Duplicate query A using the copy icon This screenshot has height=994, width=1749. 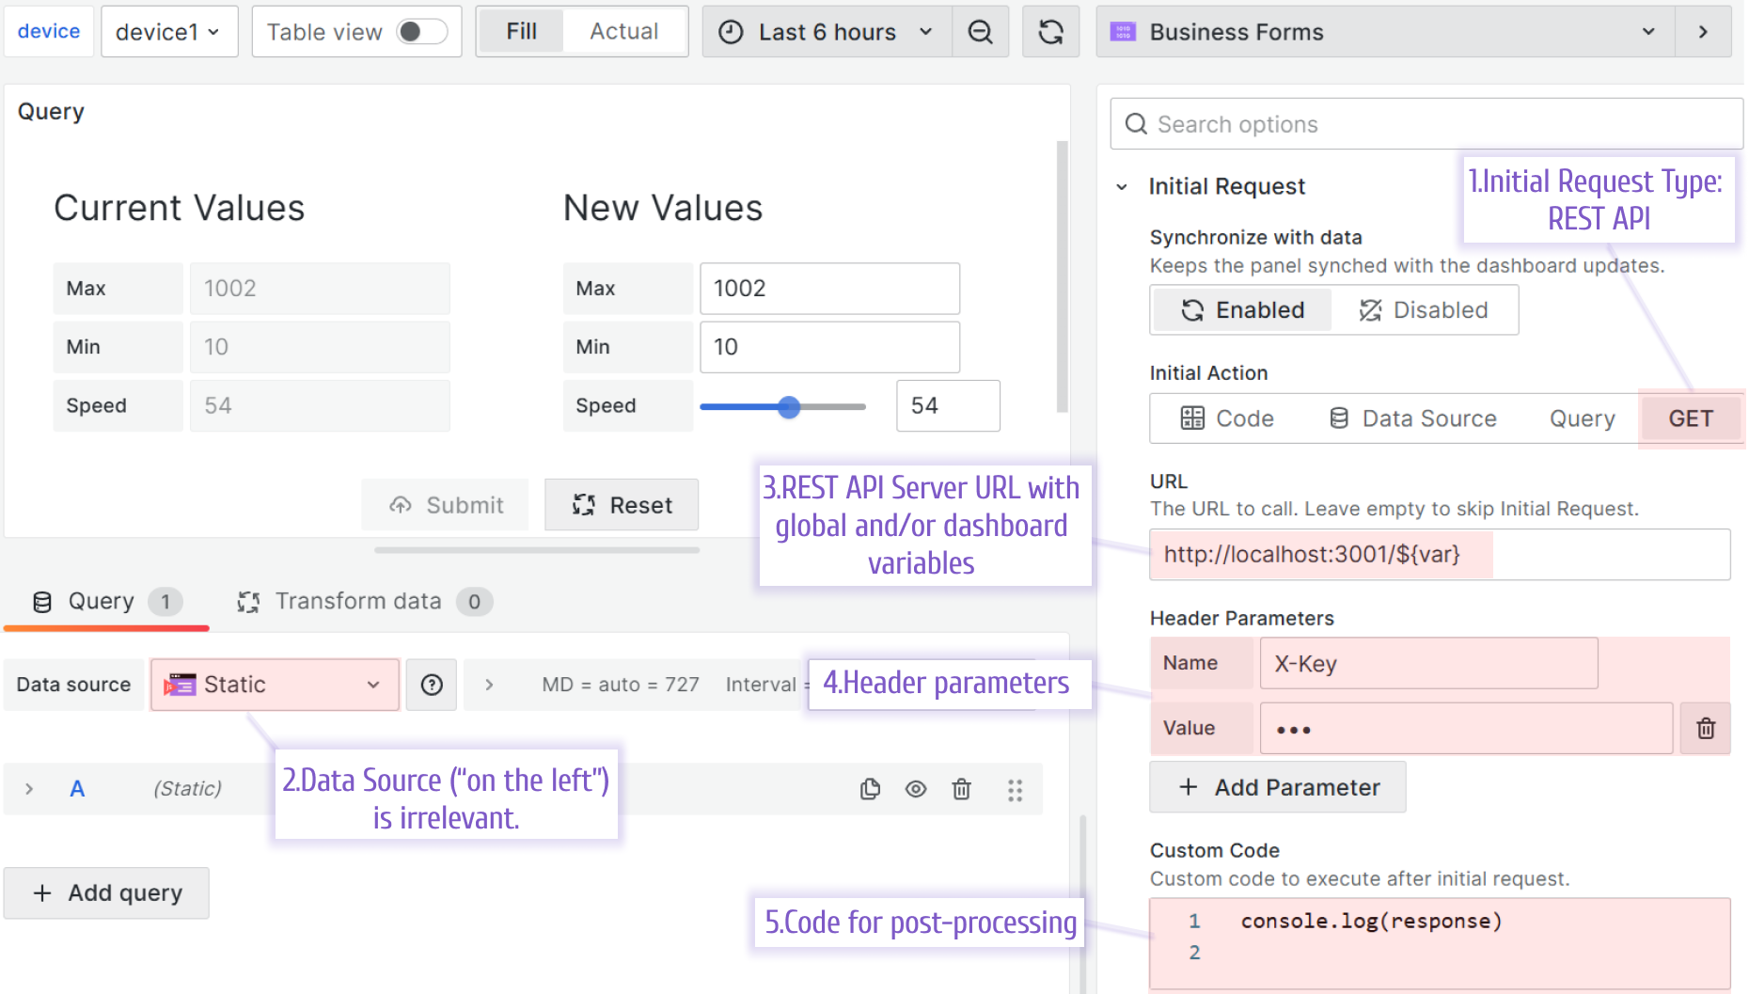point(870,790)
